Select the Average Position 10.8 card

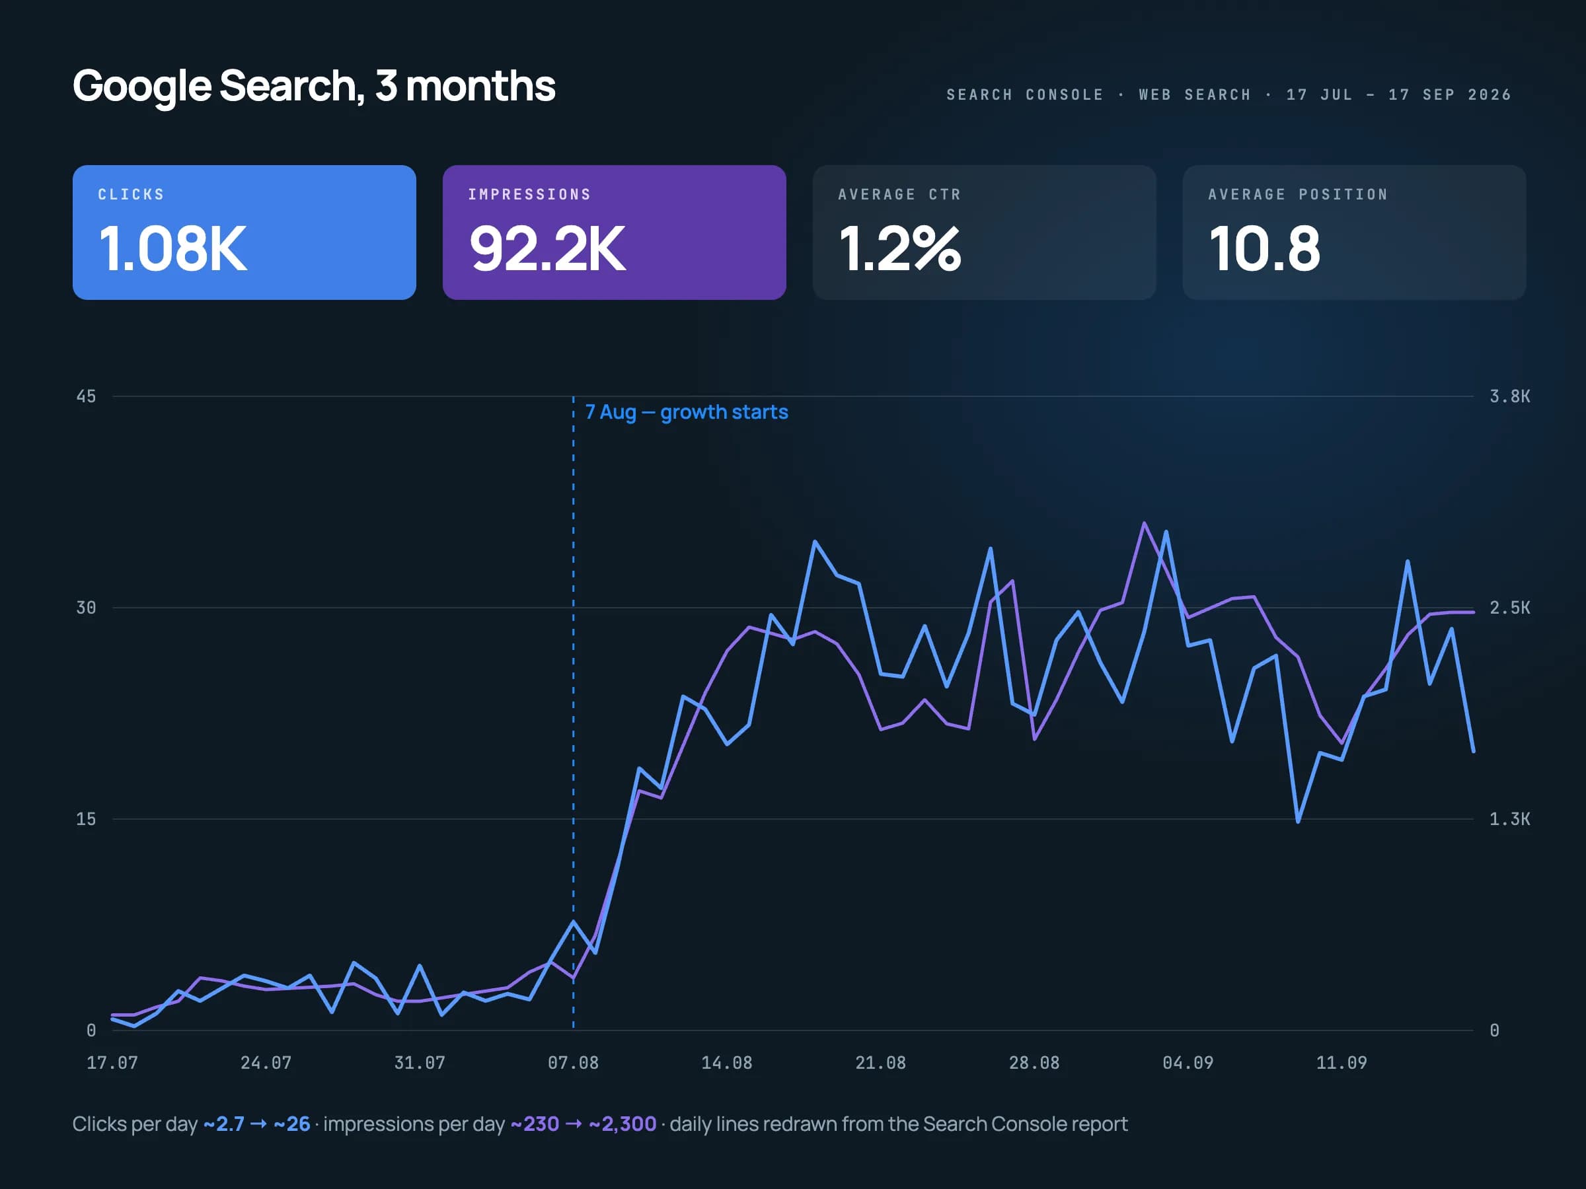[x=1353, y=233]
